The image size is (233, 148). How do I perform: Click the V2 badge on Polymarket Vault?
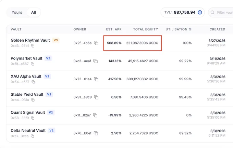[x=48, y=58]
